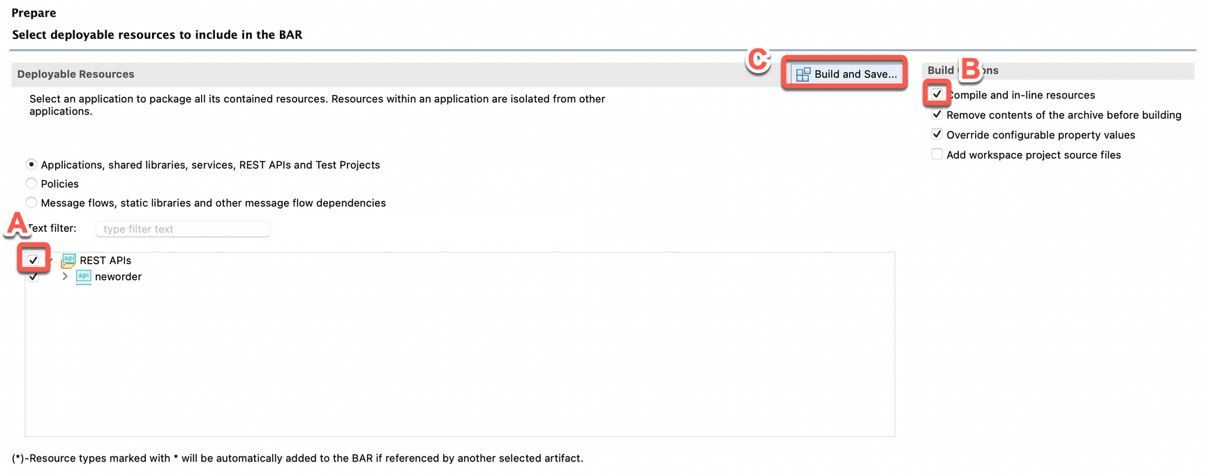Click the REST APIs folder icon
Image resolution: width=1206 pixels, height=474 pixels.
pos(68,260)
